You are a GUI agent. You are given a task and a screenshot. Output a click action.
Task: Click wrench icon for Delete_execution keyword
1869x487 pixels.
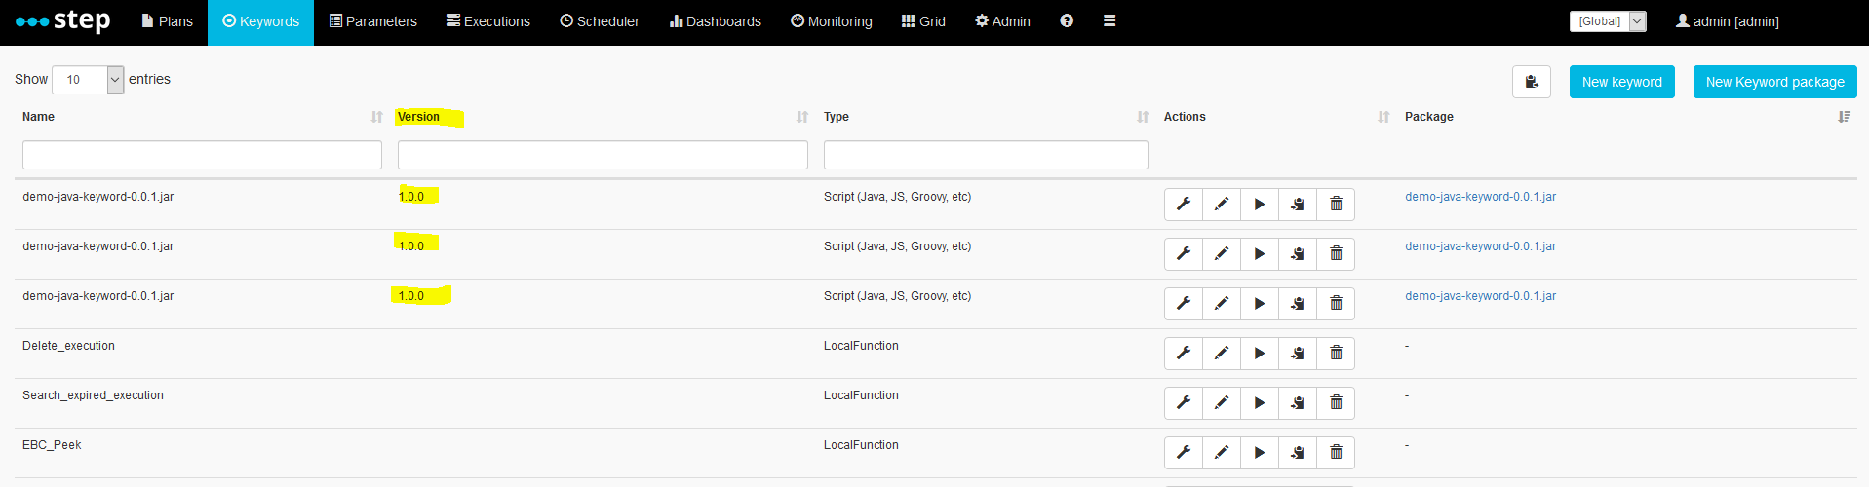pos(1184,353)
